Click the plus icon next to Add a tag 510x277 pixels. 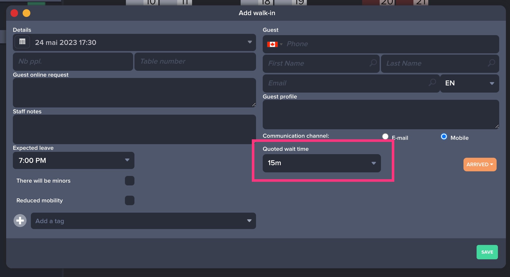20,220
